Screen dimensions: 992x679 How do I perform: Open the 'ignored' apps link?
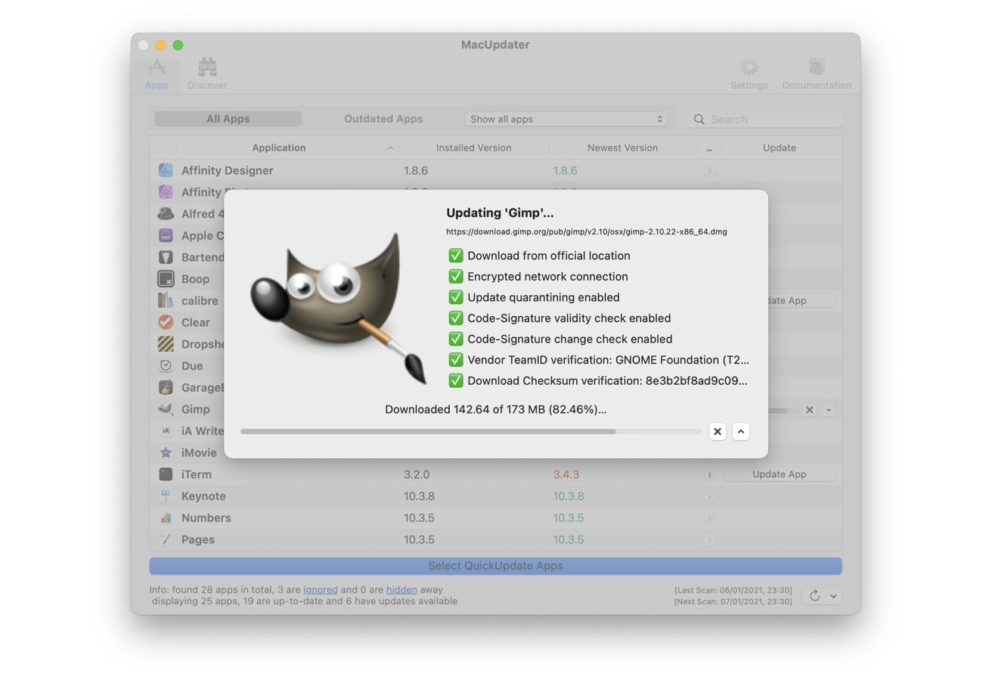click(x=320, y=590)
